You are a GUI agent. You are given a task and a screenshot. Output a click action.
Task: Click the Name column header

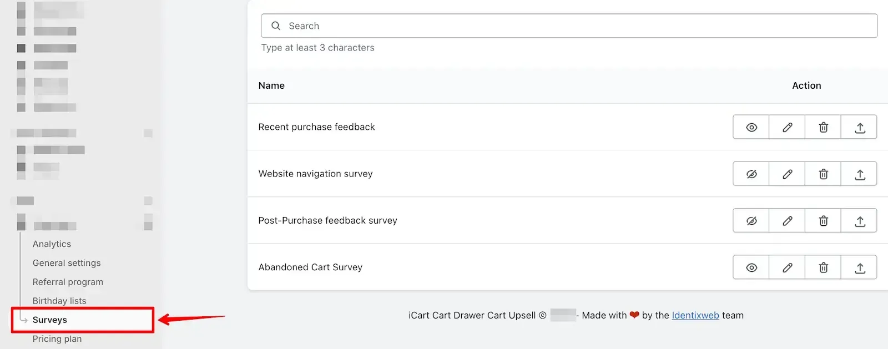(x=271, y=85)
